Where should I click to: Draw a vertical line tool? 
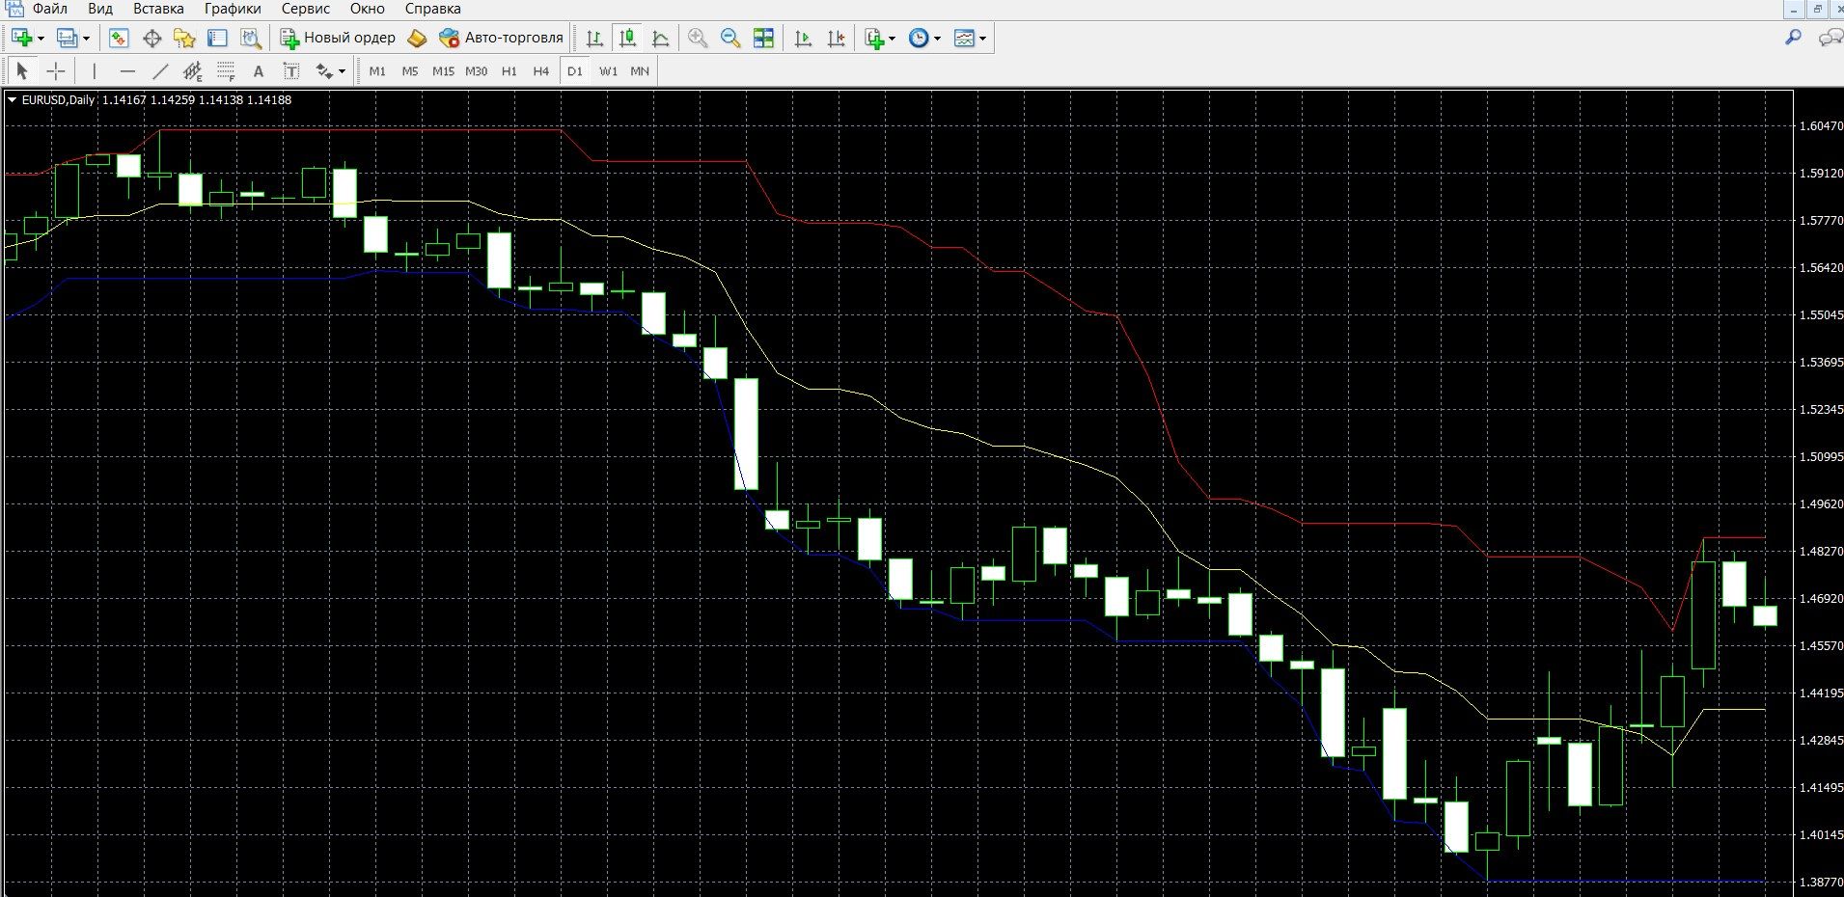tap(94, 71)
